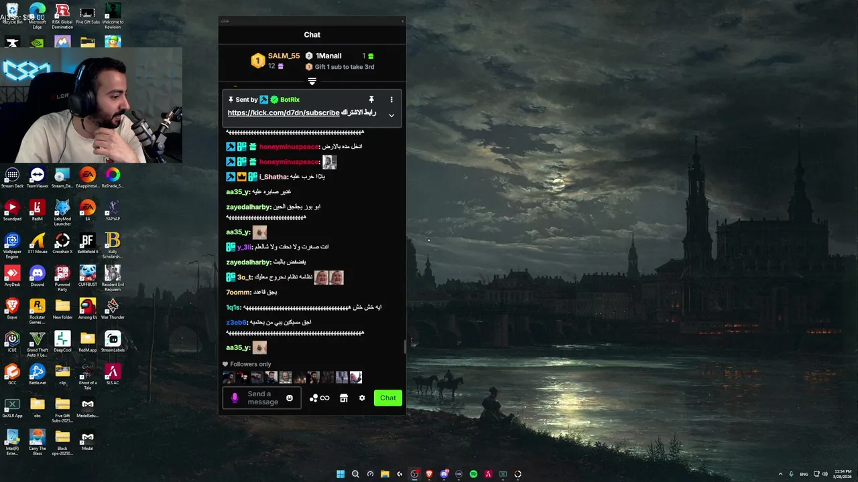This screenshot has height=482, width=858.
Task: Open the Recycle Bin desktop icon
Action: click(12, 14)
